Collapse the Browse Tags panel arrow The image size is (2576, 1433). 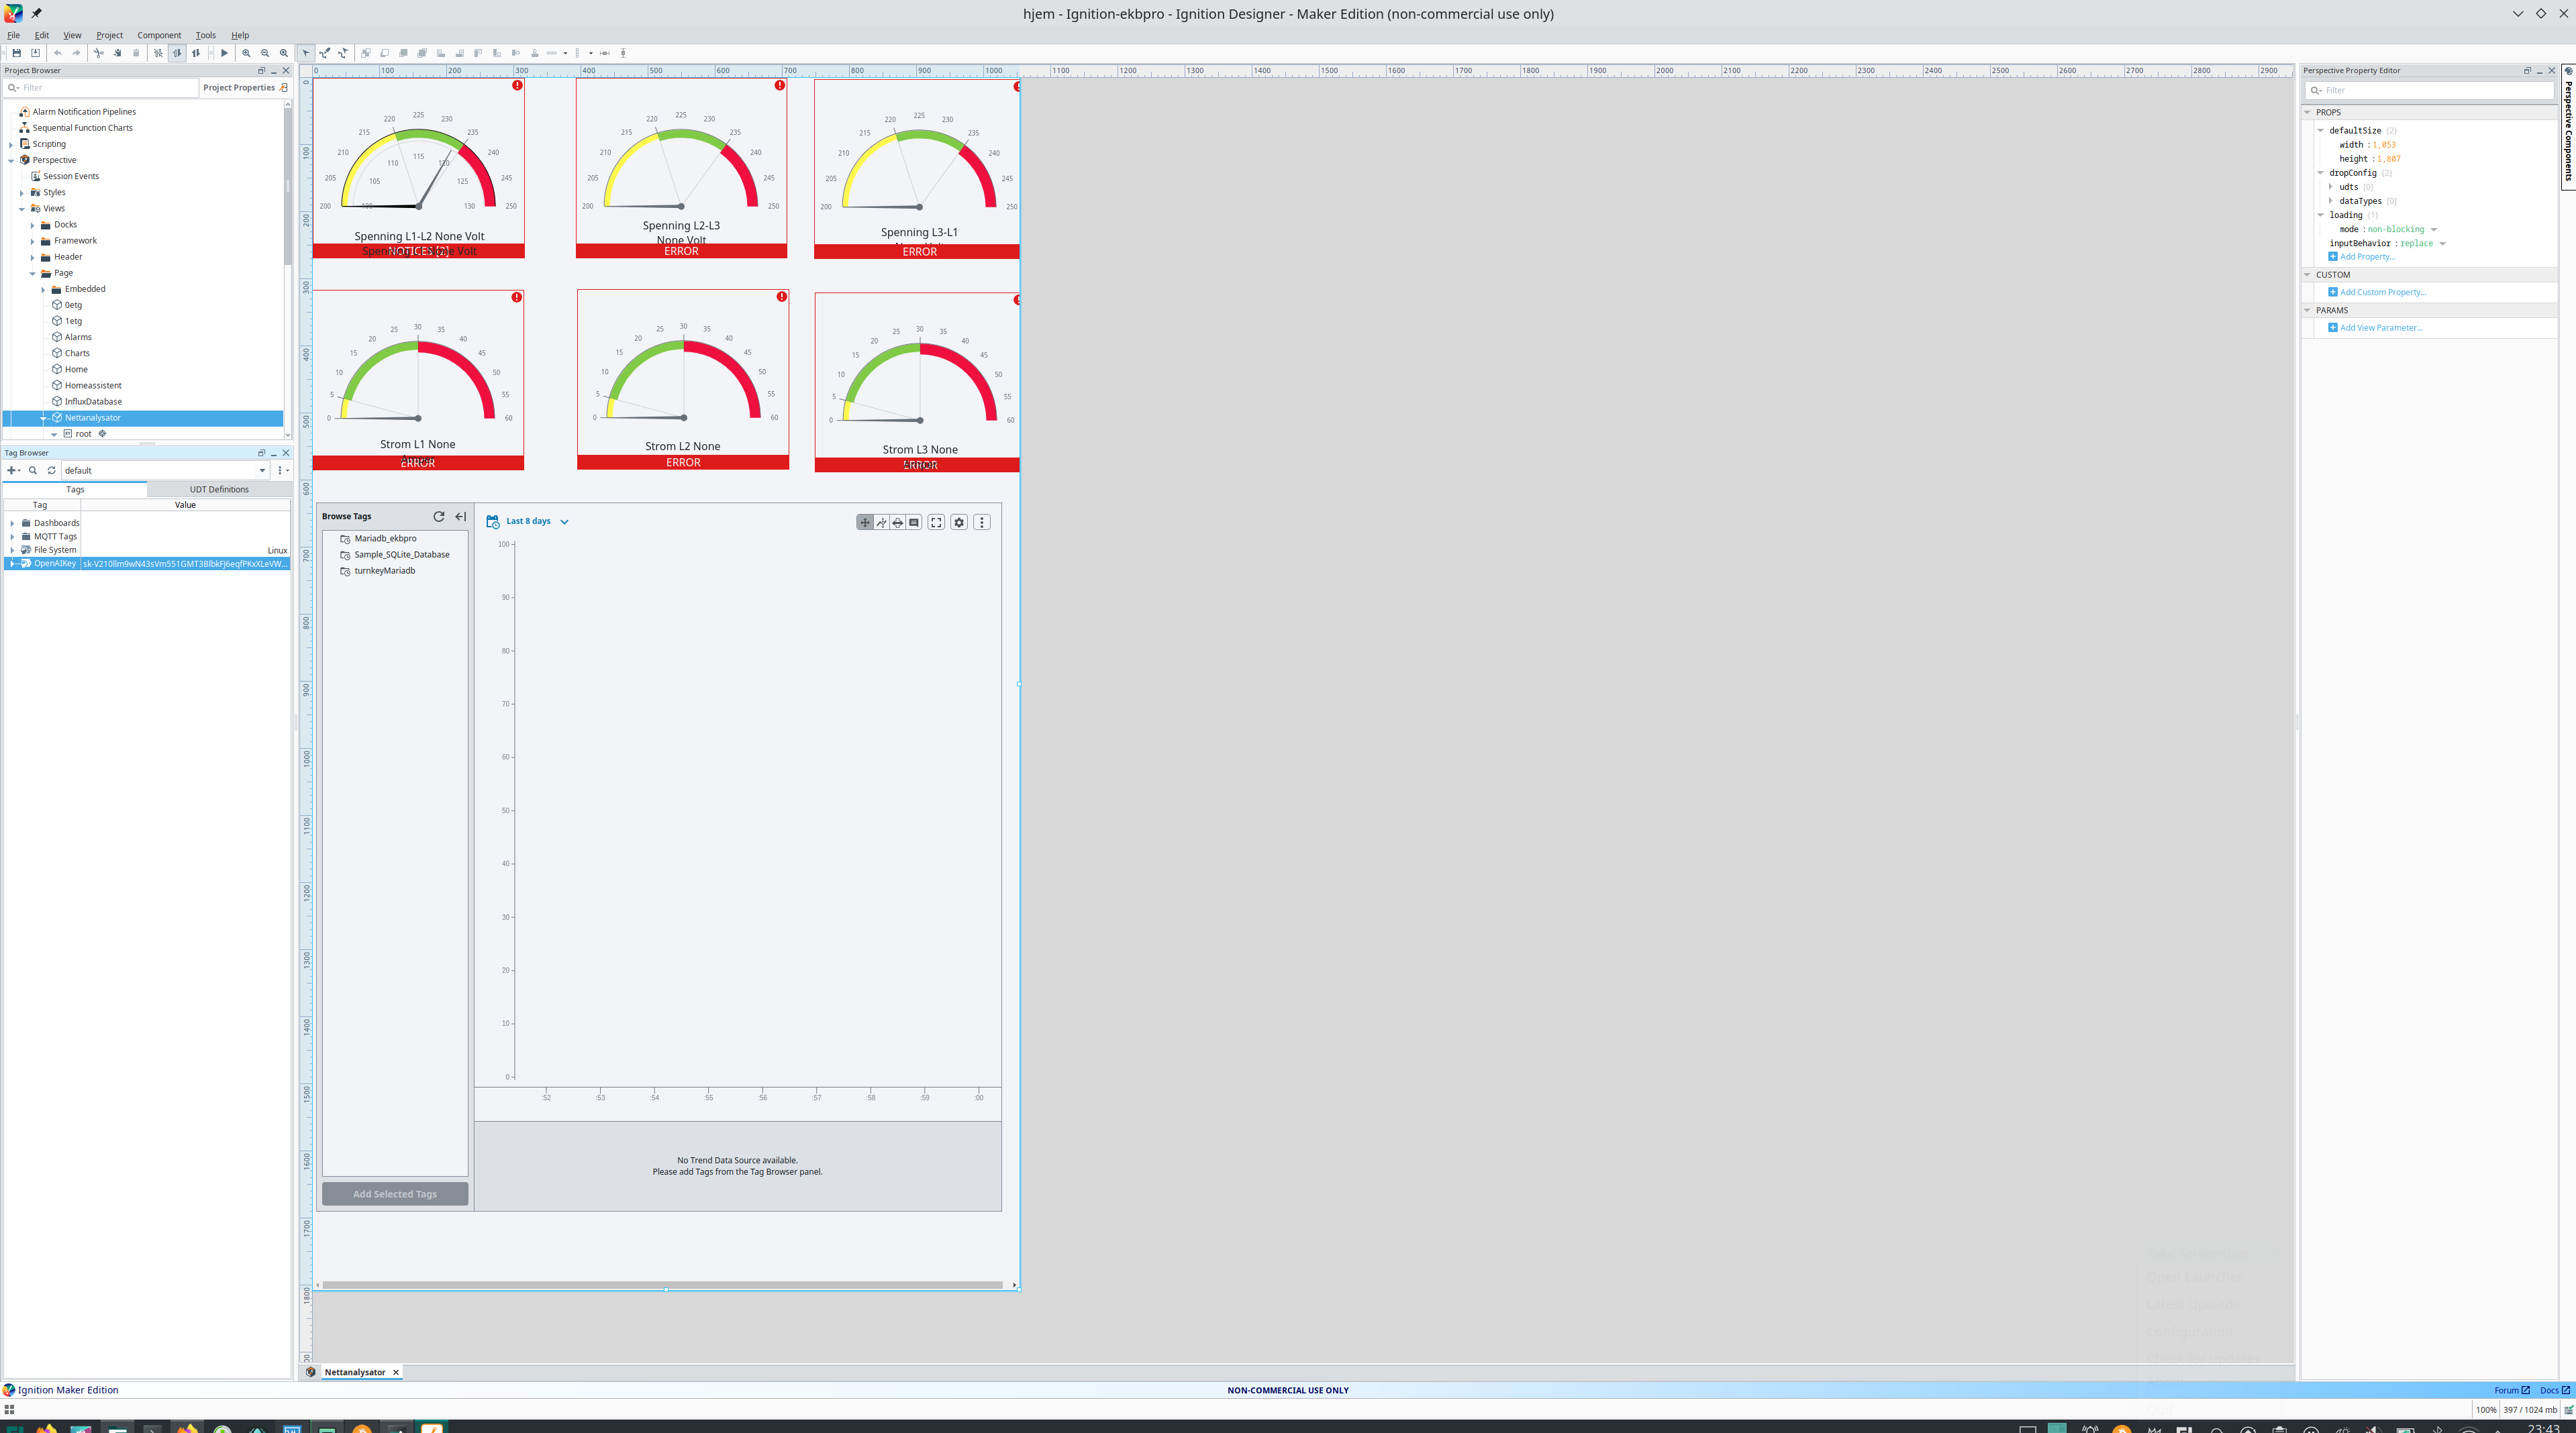[460, 517]
